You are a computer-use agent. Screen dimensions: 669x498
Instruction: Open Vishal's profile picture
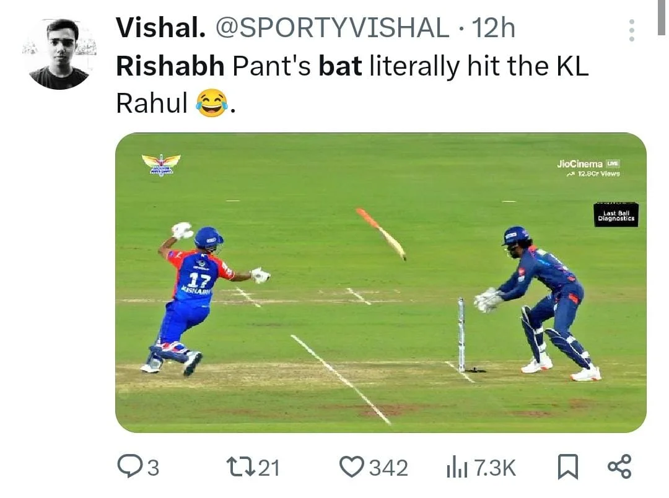(x=59, y=54)
